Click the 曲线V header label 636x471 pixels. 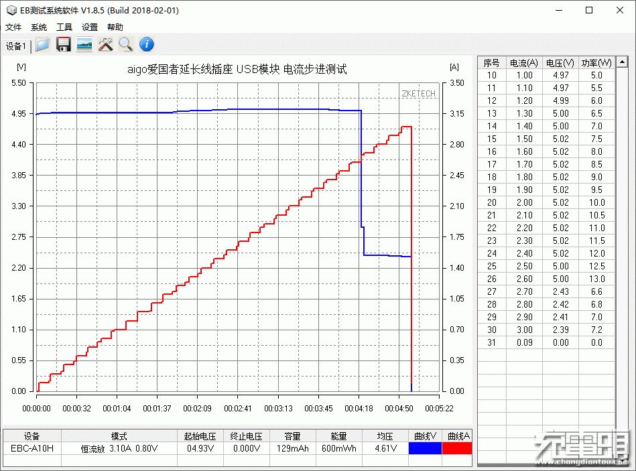coord(425,436)
